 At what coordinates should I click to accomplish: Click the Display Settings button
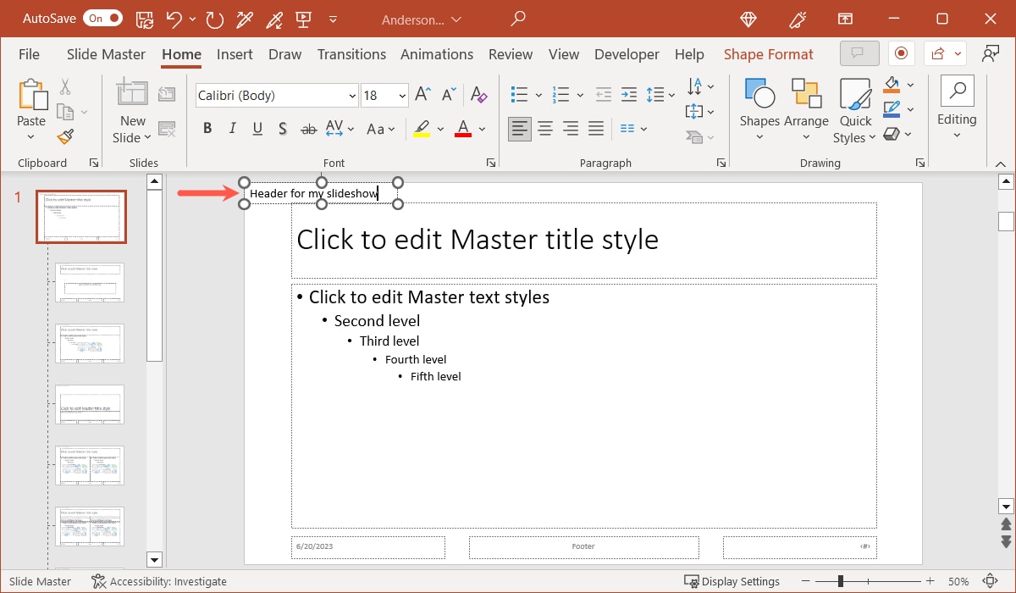click(x=732, y=581)
